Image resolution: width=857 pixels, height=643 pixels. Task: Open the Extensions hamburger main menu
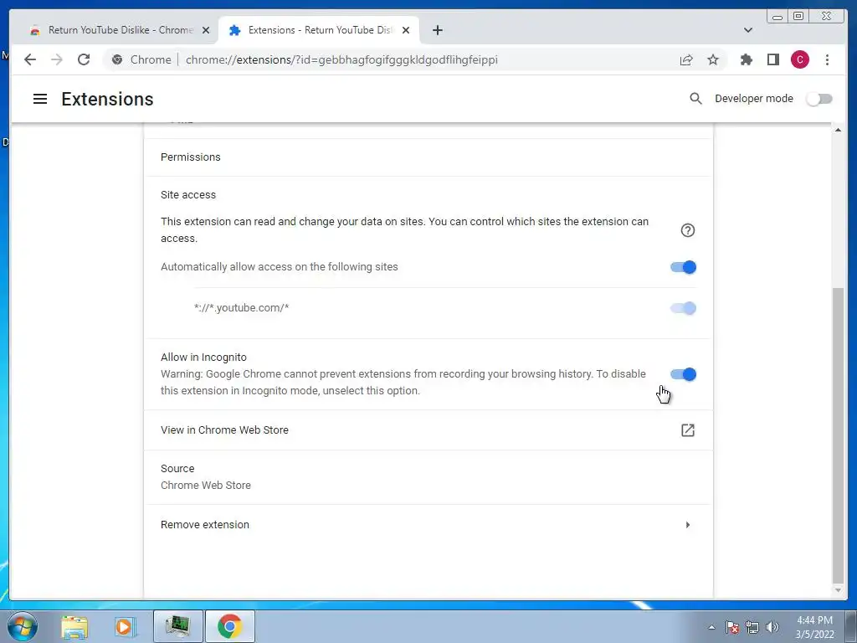(x=40, y=99)
